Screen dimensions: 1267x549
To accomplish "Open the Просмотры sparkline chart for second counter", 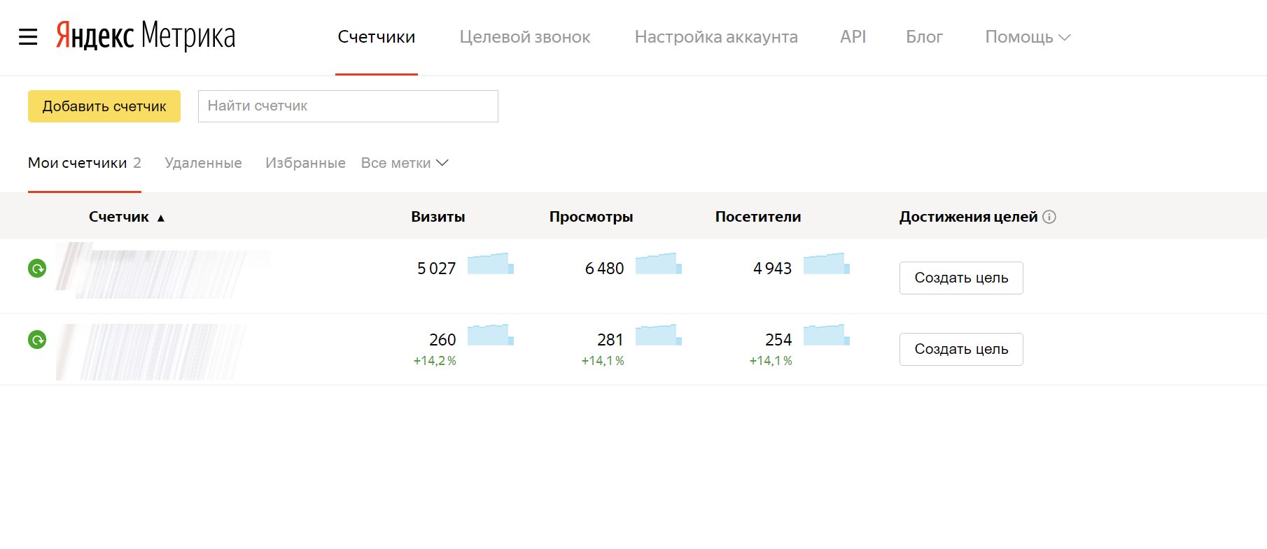I will tap(658, 335).
